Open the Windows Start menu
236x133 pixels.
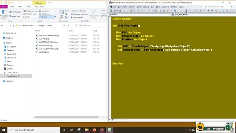[x=4, y=130]
